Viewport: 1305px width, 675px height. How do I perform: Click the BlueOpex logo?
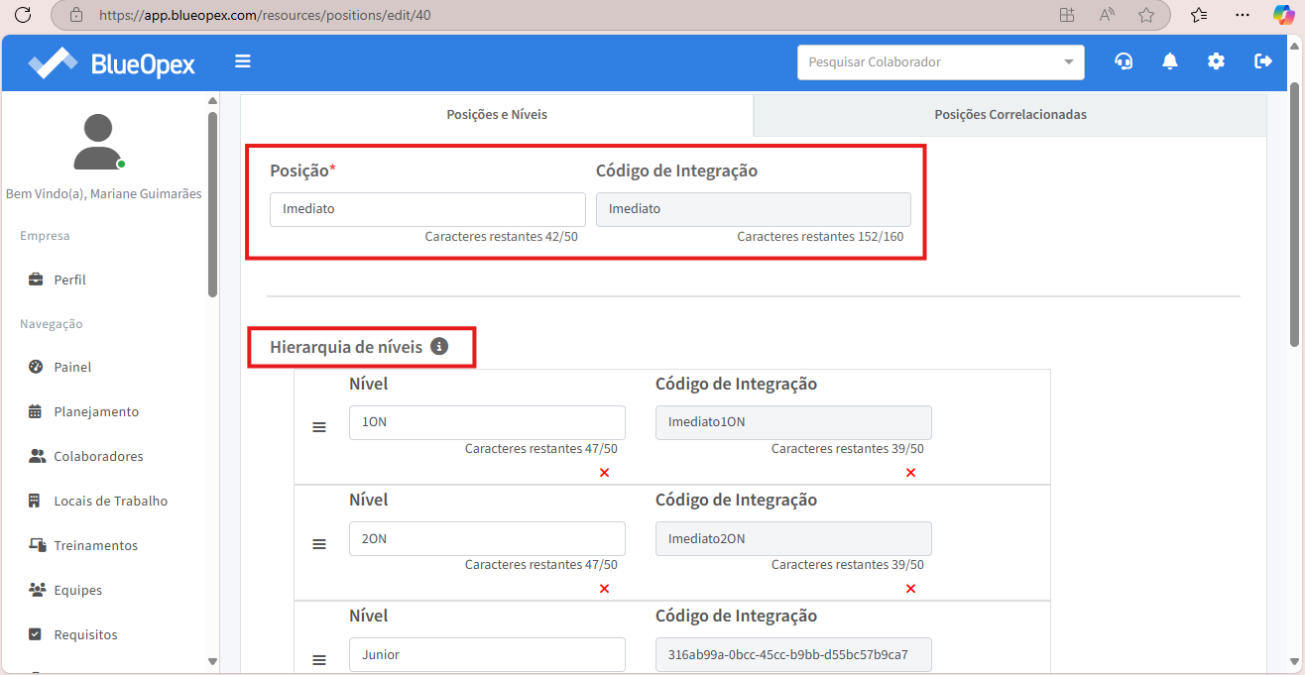pyautogui.click(x=112, y=63)
